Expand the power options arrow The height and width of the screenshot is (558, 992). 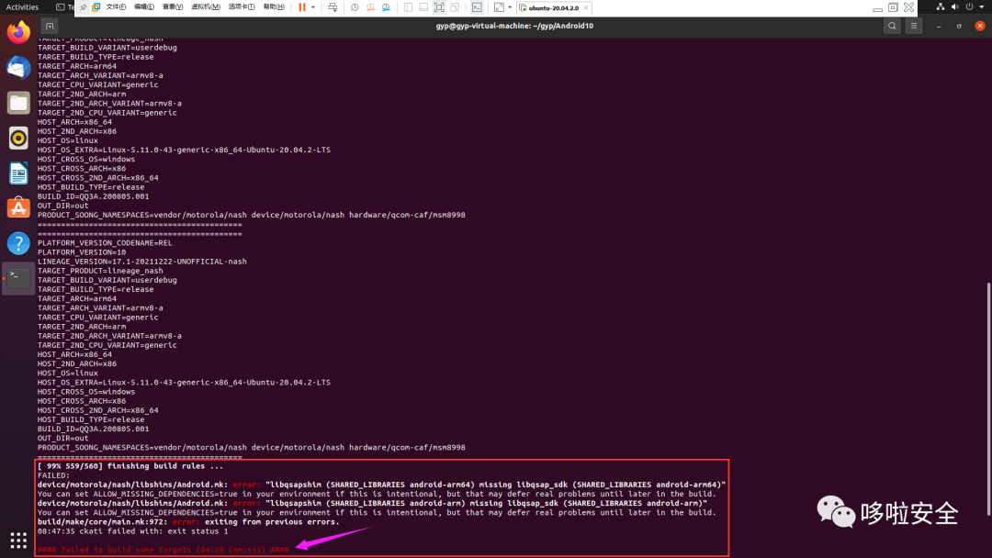pyautogui.click(x=313, y=7)
